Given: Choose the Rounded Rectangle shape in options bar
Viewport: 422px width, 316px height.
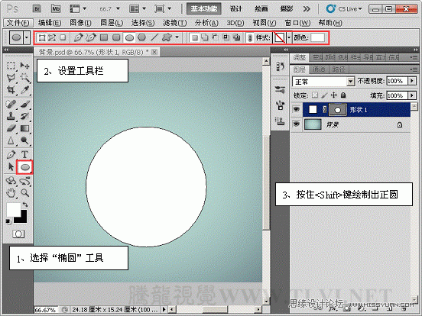Looking at the screenshot, I should pos(116,37).
